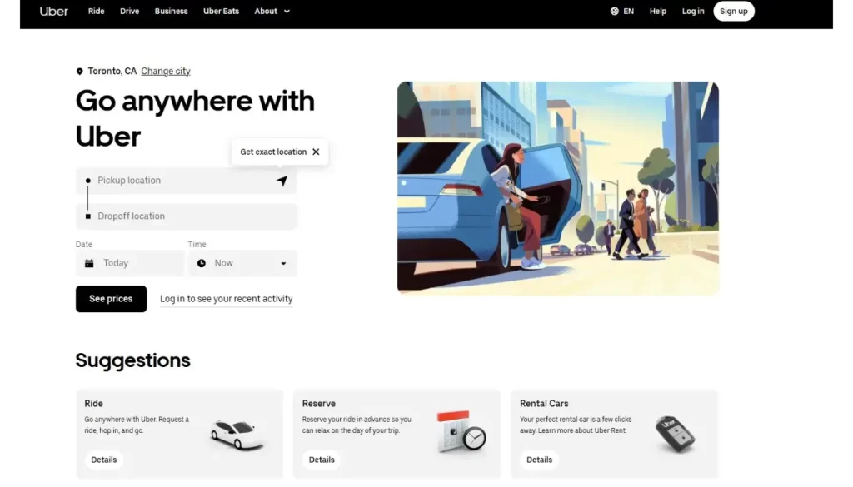Click the white car Ride illustration
Image resolution: width=853 pixels, height=487 pixels.
pos(237,435)
